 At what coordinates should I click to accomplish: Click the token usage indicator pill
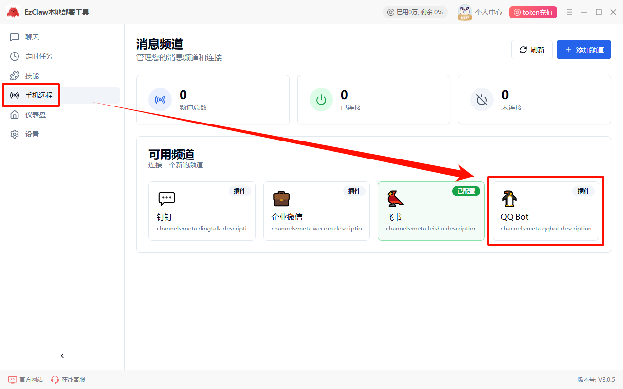(x=415, y=12)
